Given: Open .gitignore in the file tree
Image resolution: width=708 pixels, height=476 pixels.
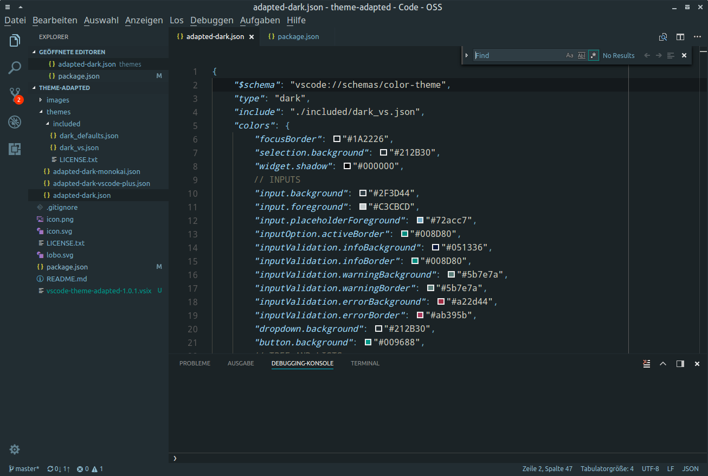Looking at the screenshot, I should 62,207.
